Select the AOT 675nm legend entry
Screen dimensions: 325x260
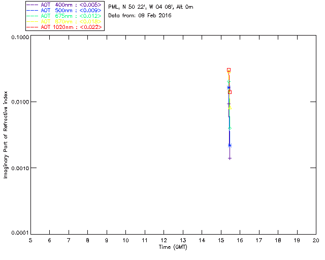[x=64, y=16]
